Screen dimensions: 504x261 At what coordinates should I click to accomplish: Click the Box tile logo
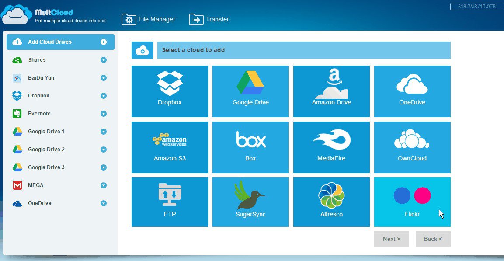[251, 139]
